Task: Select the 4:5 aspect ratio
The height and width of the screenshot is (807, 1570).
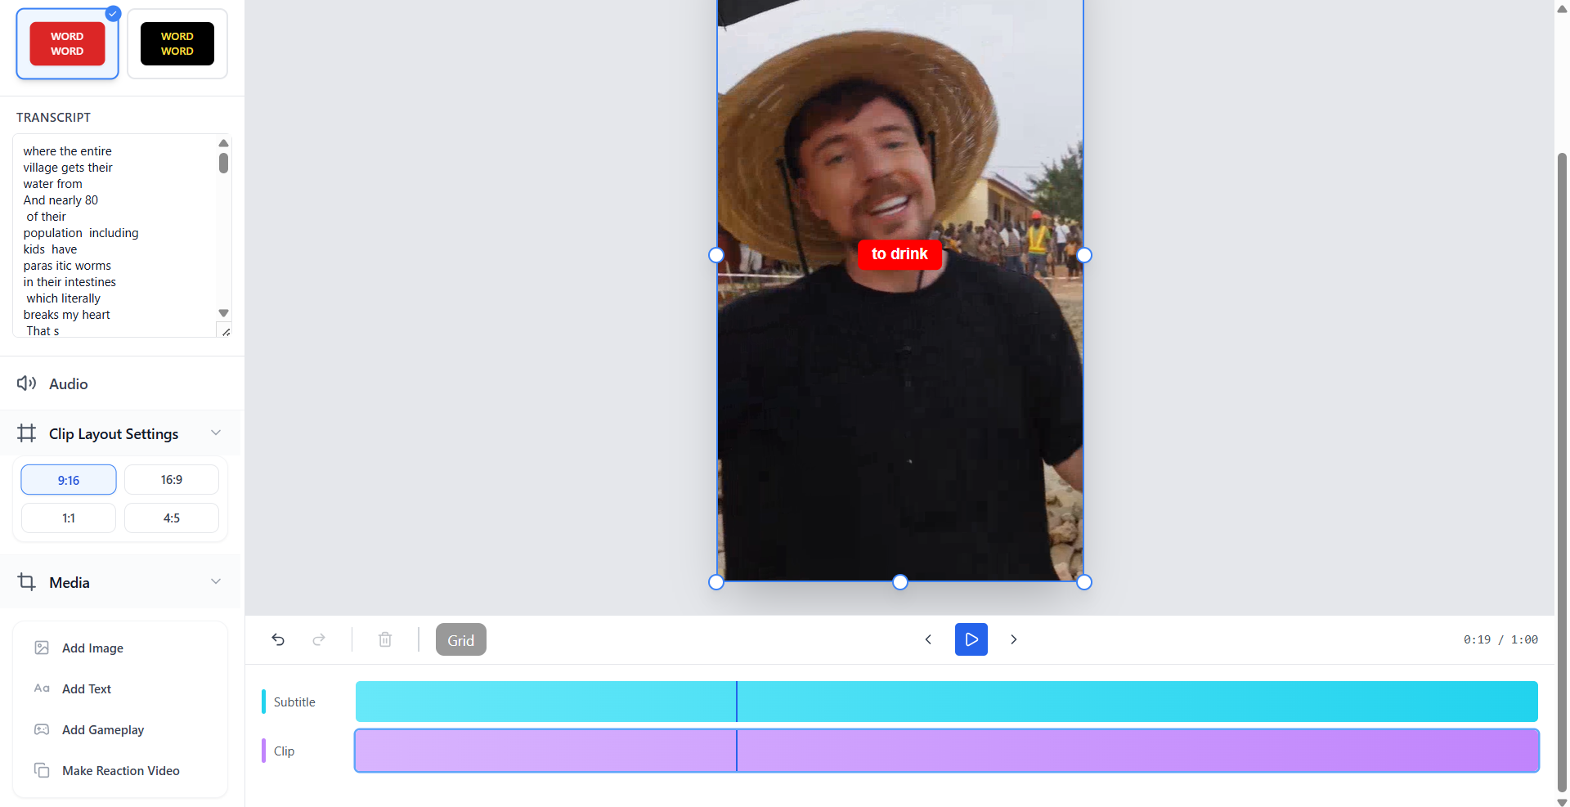Action: pos(171,518)
